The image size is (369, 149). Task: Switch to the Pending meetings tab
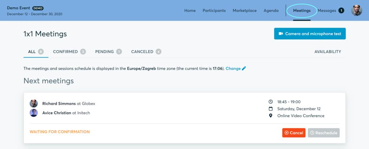pyautogui.click(x=108, y=52)
